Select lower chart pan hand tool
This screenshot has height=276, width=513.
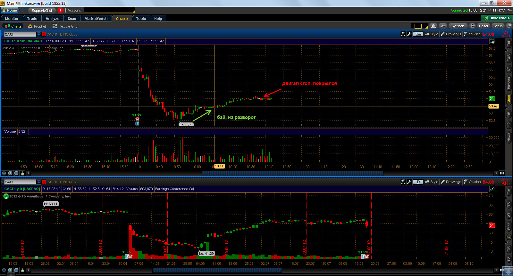point(22,270)
